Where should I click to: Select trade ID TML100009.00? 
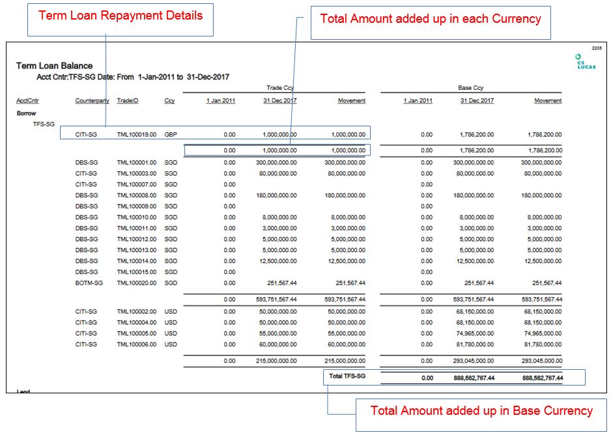click(x=136, y=206)
